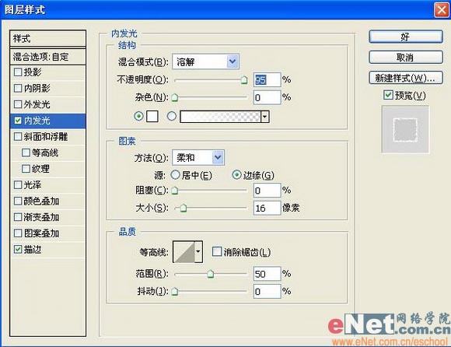Click the 好 button
This screenshot has width=451, height=347.
click(406, 37)
